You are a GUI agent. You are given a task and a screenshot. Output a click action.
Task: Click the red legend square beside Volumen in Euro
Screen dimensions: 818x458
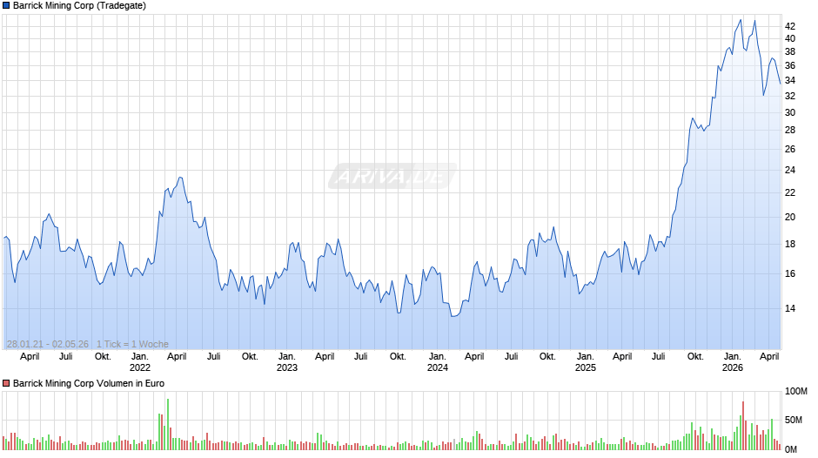(6, 383)
